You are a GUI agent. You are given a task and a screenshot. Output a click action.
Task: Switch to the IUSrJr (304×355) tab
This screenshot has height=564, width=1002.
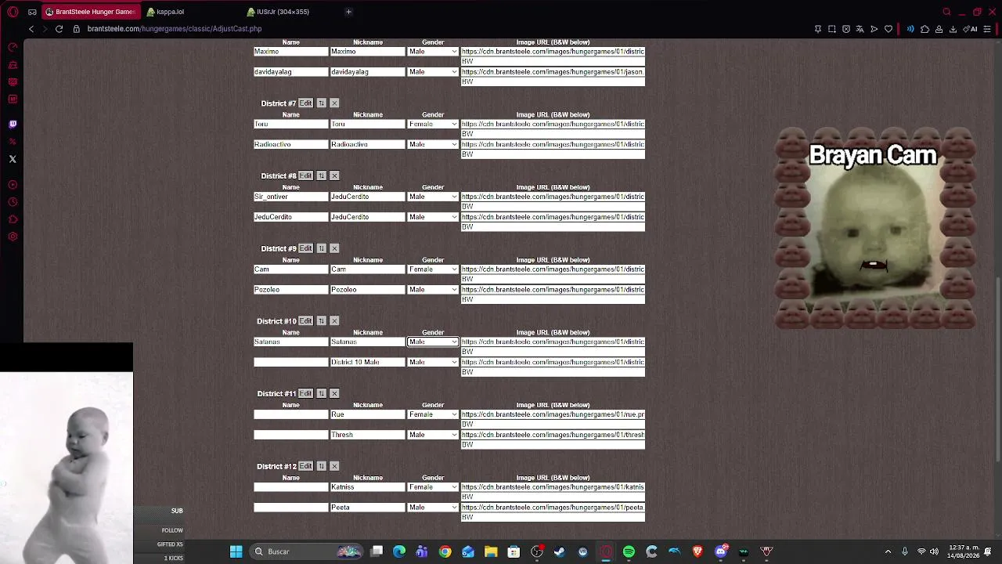(x=283, y=12)
